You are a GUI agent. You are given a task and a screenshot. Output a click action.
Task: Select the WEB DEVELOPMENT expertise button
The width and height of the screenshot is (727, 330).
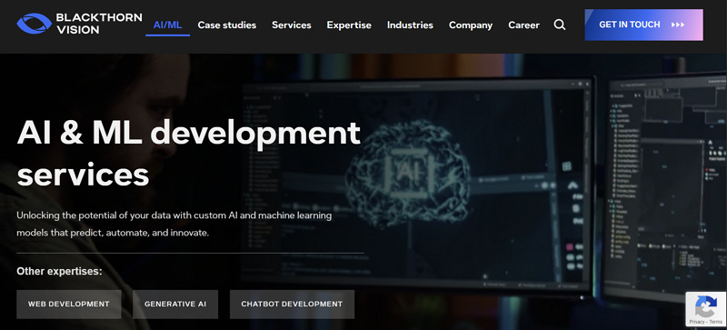coord(69,305)
